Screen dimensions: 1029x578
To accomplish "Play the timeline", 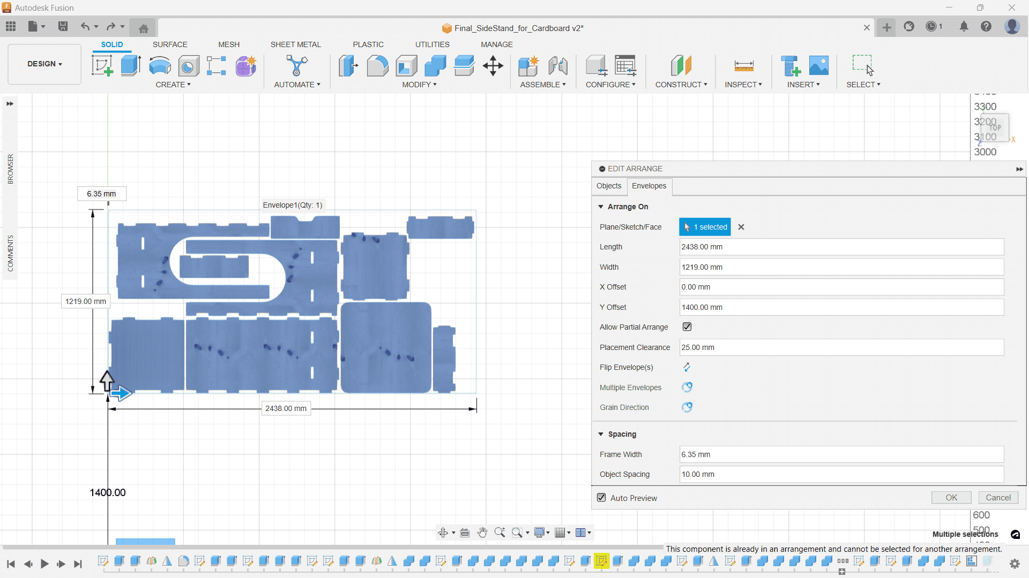I will (x=44, y=564).
